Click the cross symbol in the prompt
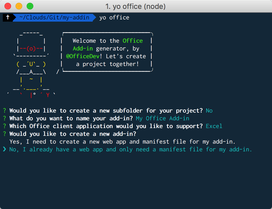 [8, 17]
